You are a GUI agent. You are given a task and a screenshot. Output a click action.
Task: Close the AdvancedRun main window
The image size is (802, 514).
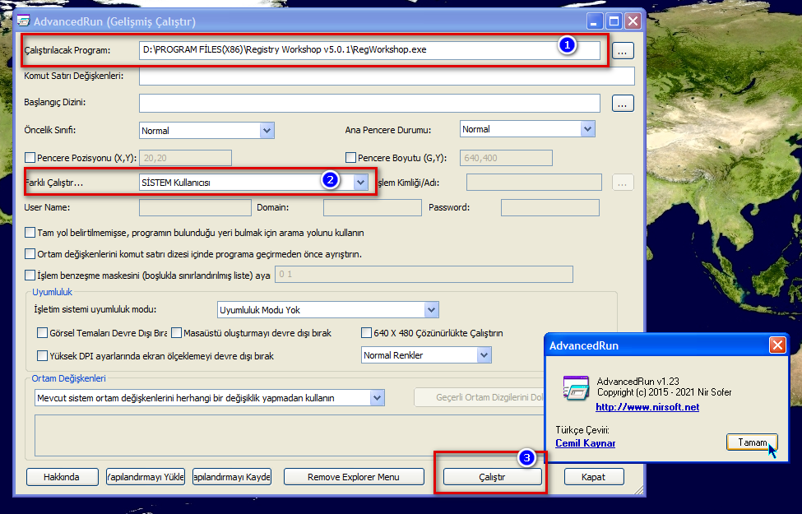coord(633,21)
